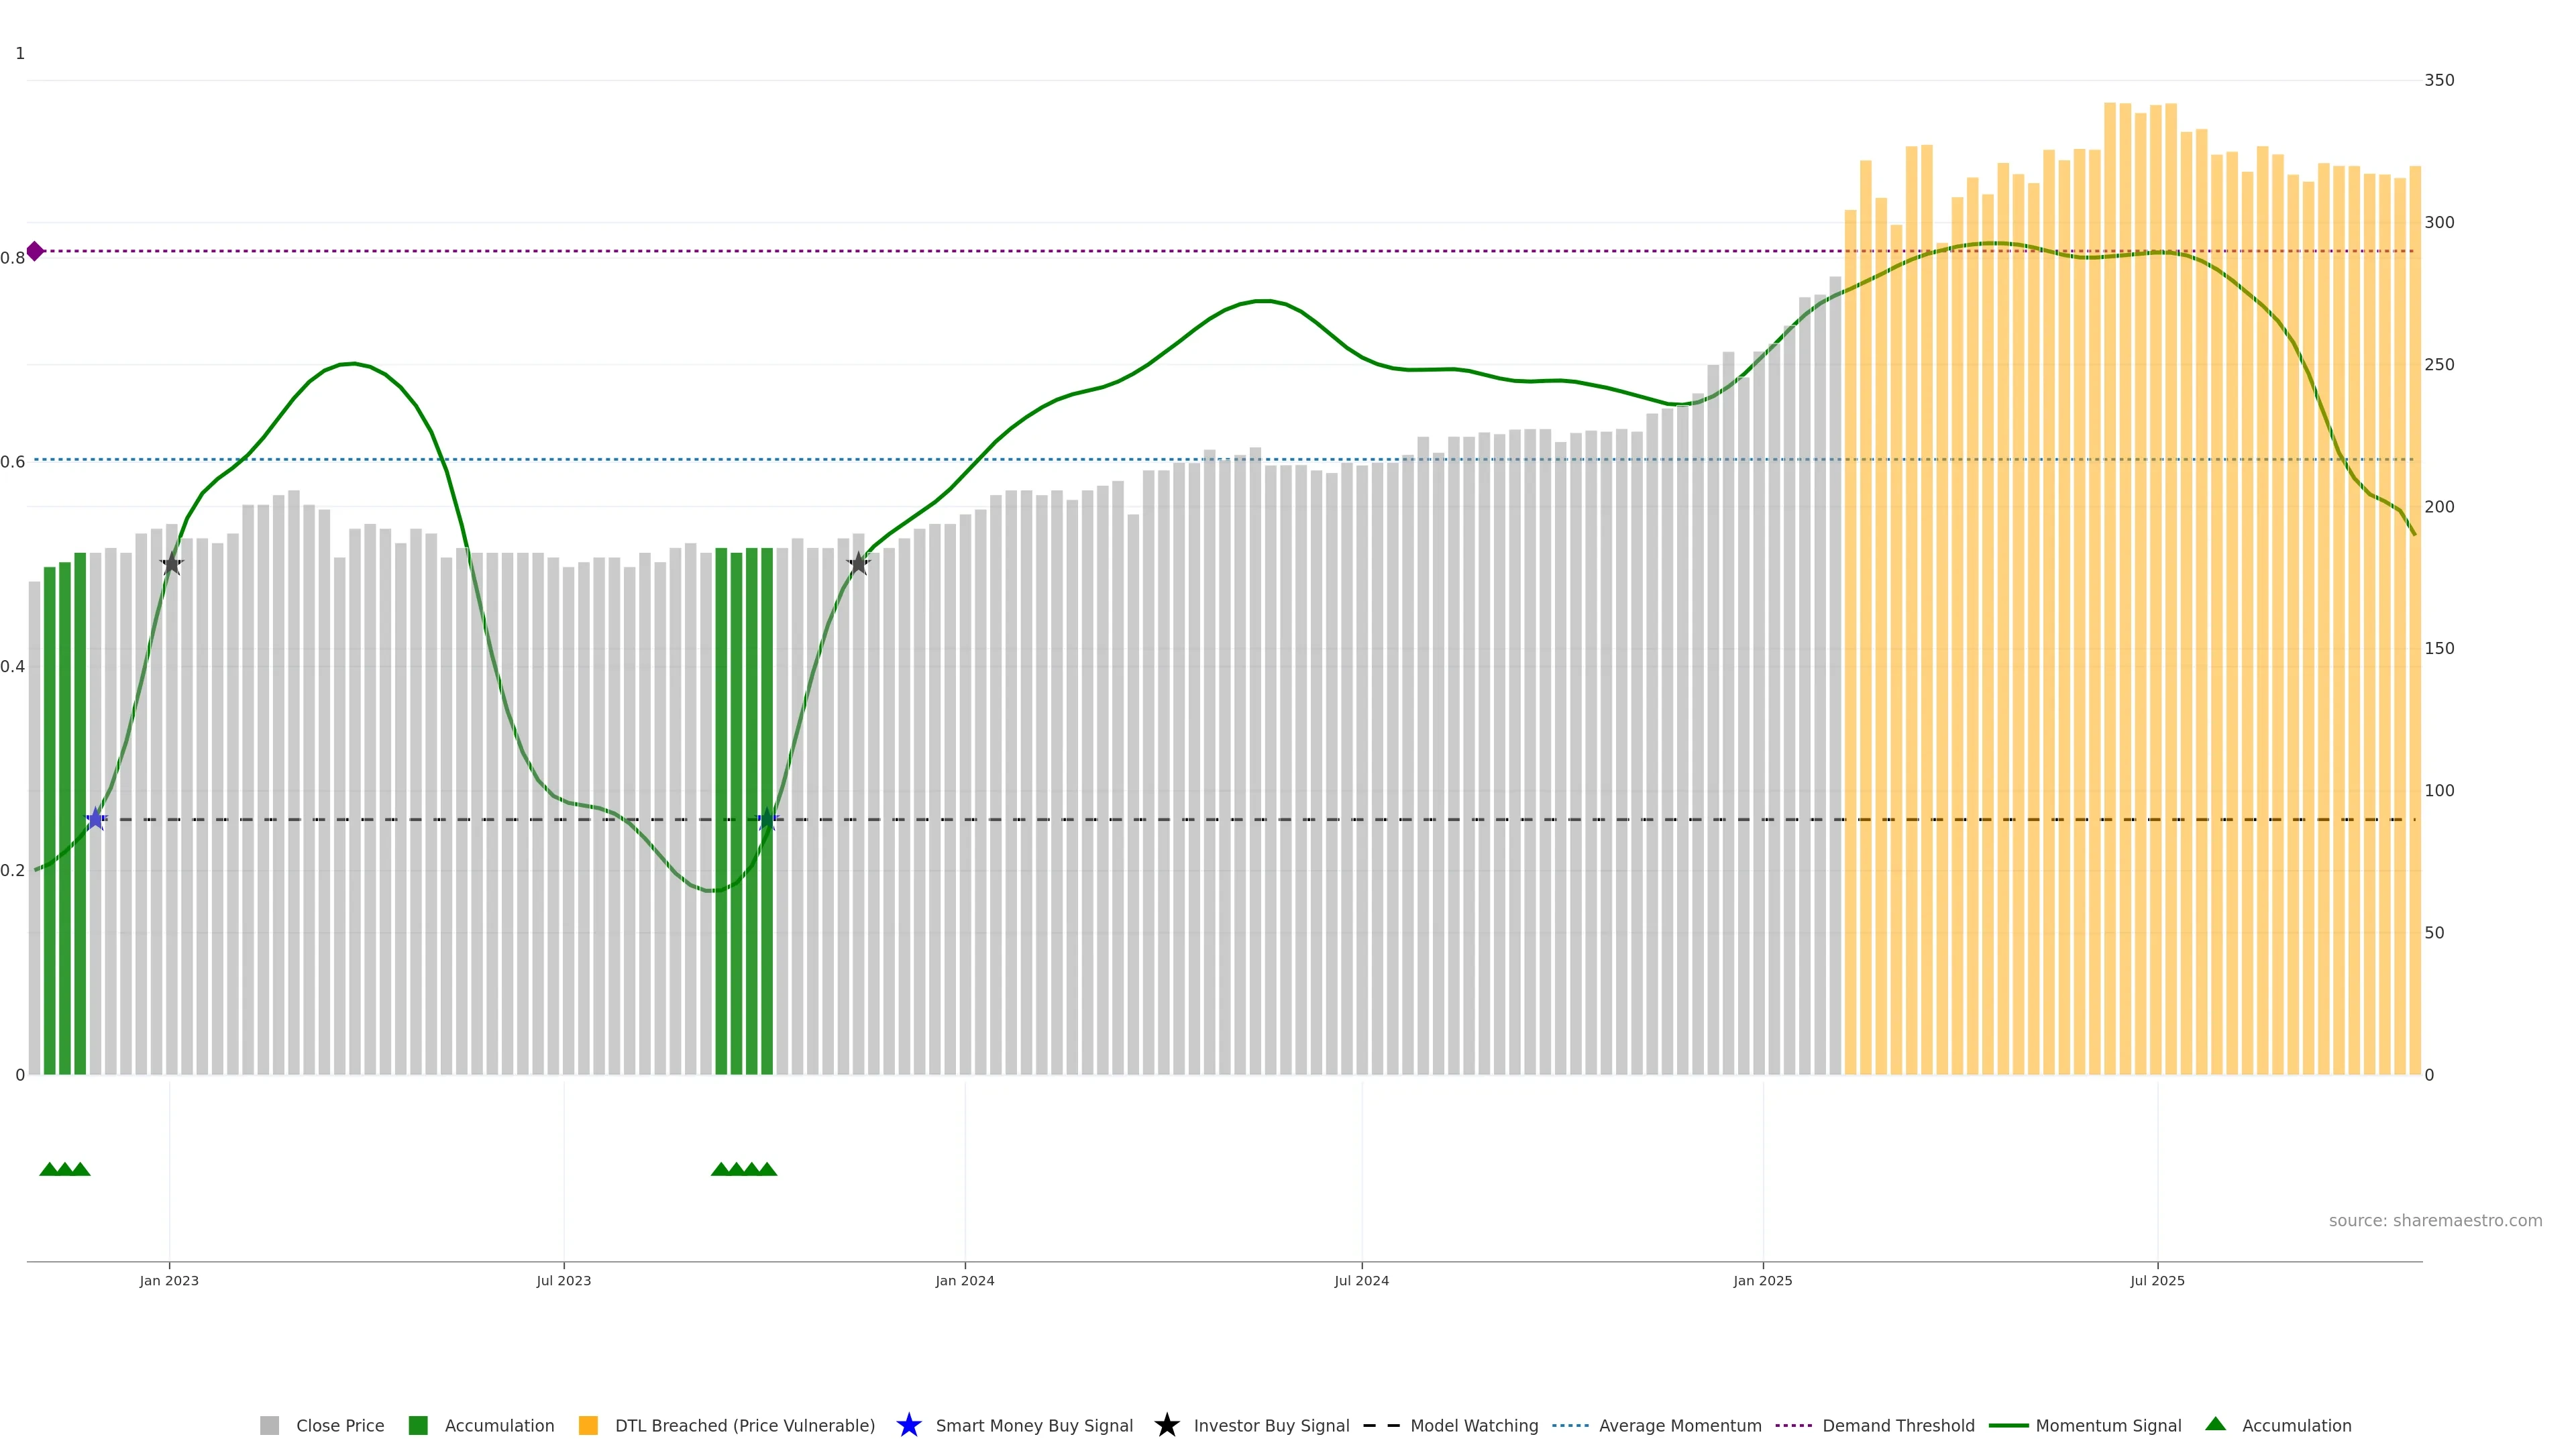Click the blue star near late 2022
This screenshot has width=2576, height=1449.
(x=96, y=819)
